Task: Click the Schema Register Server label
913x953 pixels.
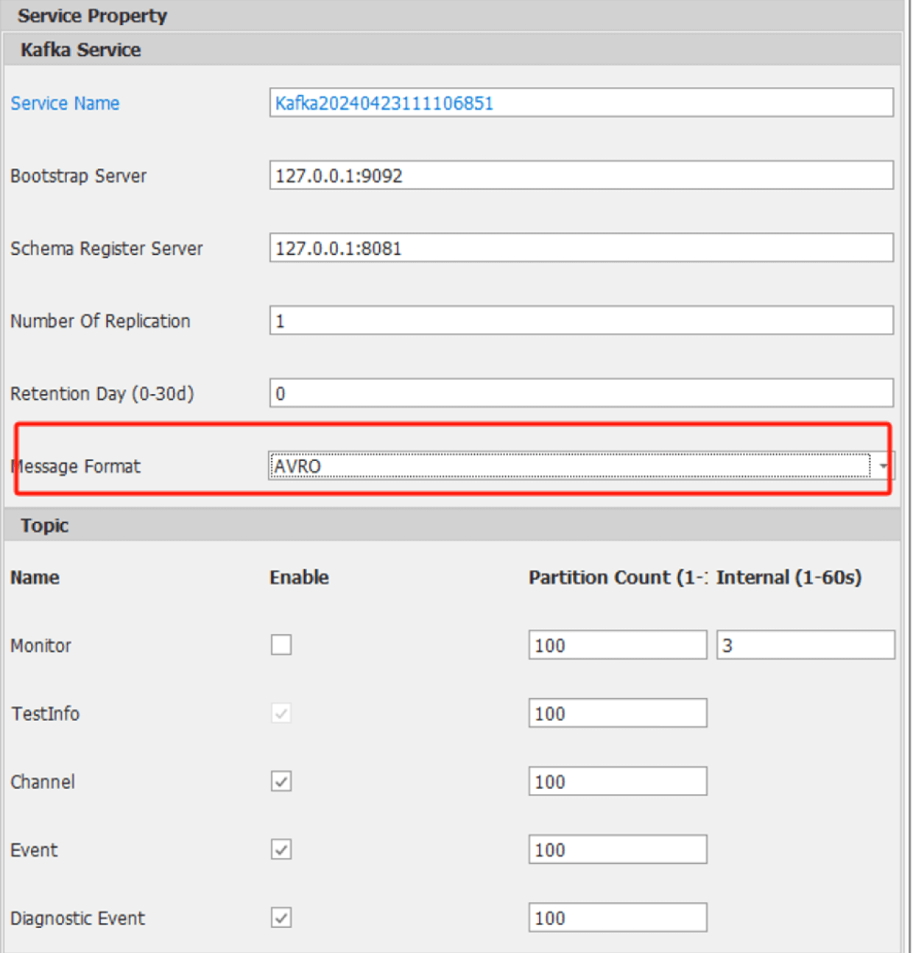Action: click(107, 248)
